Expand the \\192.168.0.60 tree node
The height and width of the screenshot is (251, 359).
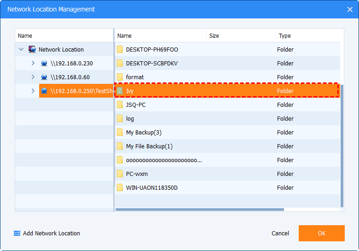(x=33, y=77)
